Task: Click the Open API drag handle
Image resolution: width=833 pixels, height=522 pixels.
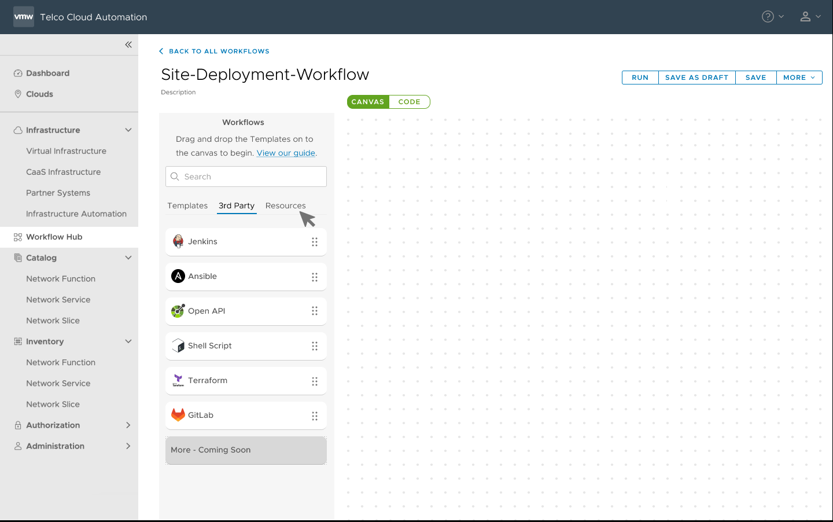Action: coord(315,311)
